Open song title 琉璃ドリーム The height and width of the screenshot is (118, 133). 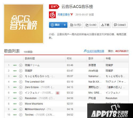pyautogui.click(x=32, y=65)
